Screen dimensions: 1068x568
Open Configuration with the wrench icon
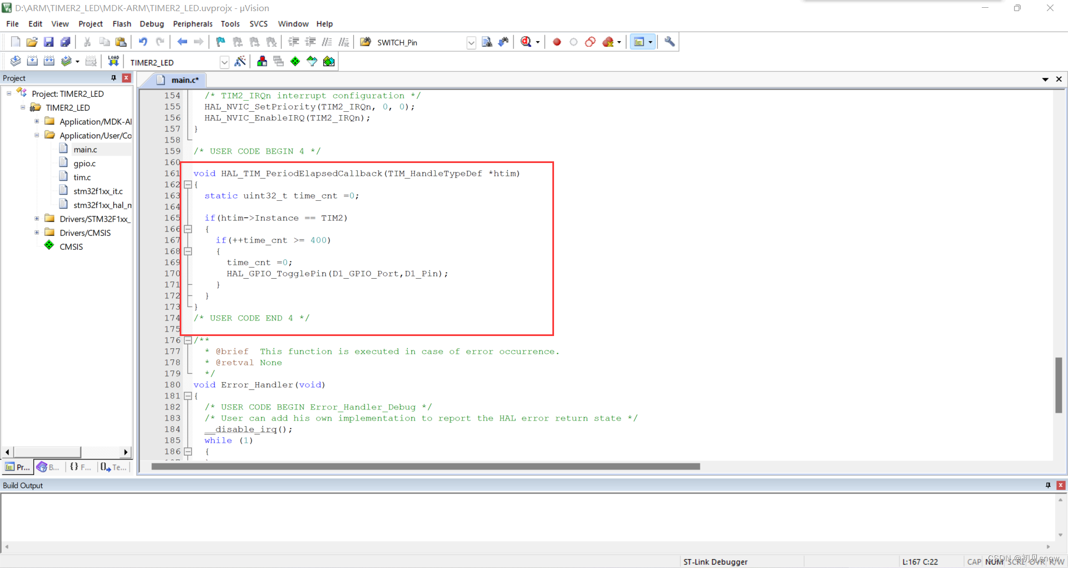click(670, 42)
